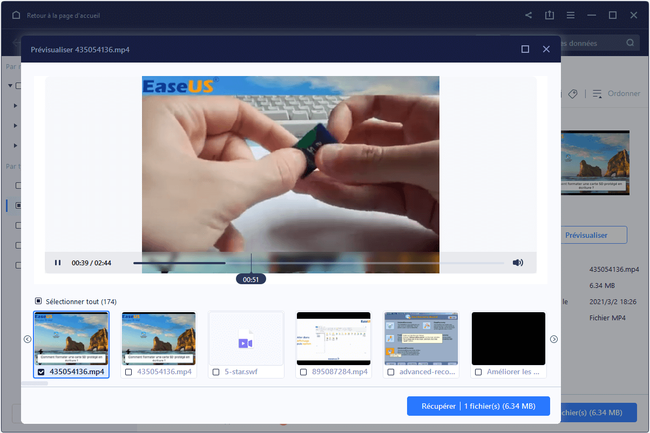
Task: Collapse the expanded node in the left tree
Action: (10, 86)
